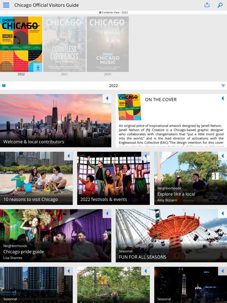The image size is (227, 303).
Task: Tap the Chicago Official Visitors Guide title
Action: pyautogui.click(x=46, y=5)
